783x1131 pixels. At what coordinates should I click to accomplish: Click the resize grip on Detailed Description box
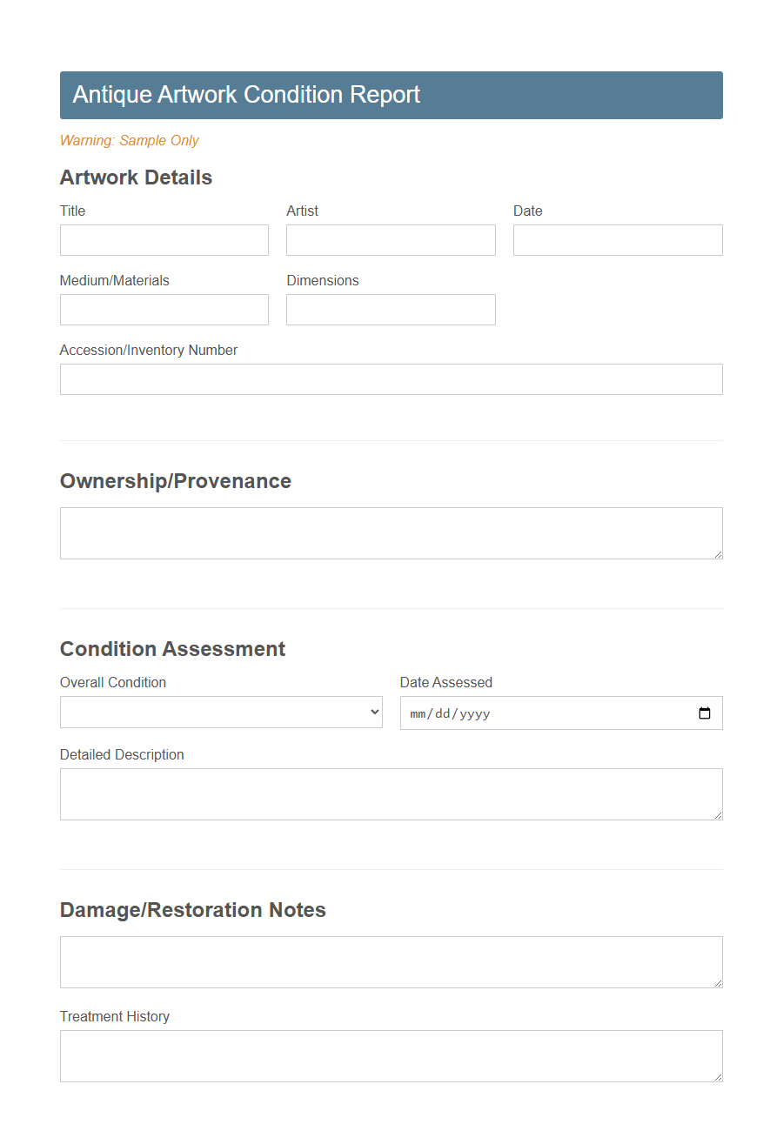coord(719,816)
